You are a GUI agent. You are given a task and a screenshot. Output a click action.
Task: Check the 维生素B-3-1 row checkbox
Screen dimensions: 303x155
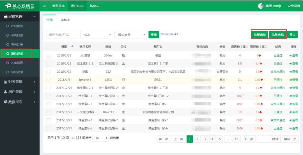click(48, 64)
